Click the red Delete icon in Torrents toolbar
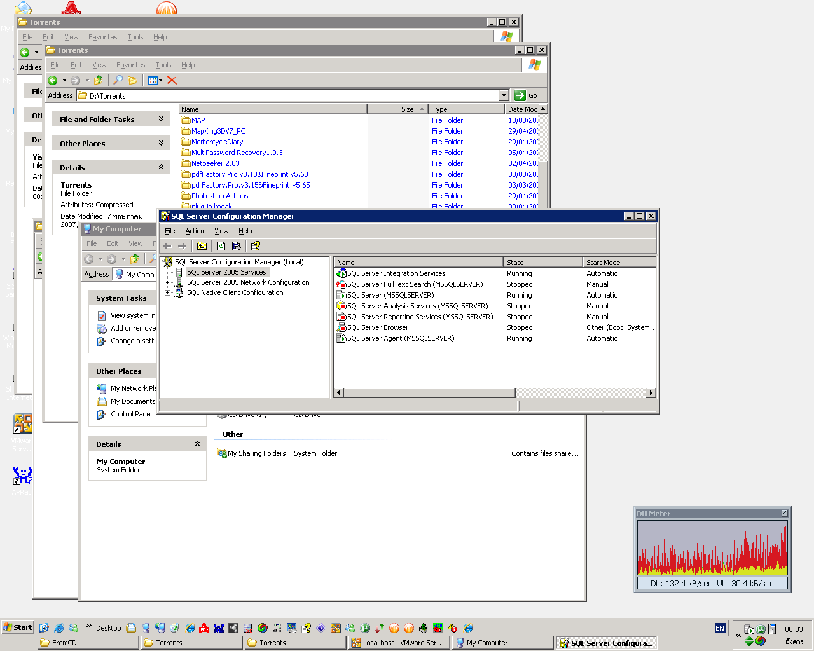Viewport: 814px width, 651px height. pos(172,80)
